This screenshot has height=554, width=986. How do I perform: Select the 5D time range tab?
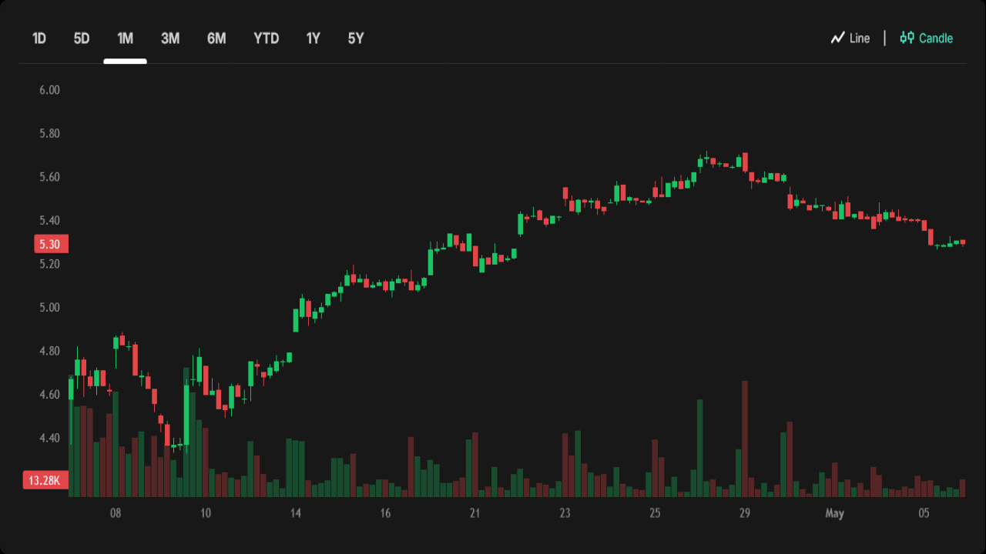[82, 38]
